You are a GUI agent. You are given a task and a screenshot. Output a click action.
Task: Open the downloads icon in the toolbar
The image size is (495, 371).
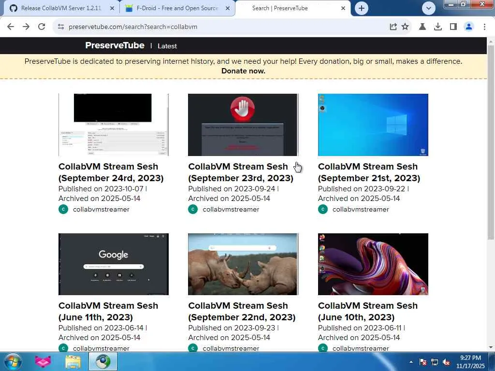coord(437,27)
